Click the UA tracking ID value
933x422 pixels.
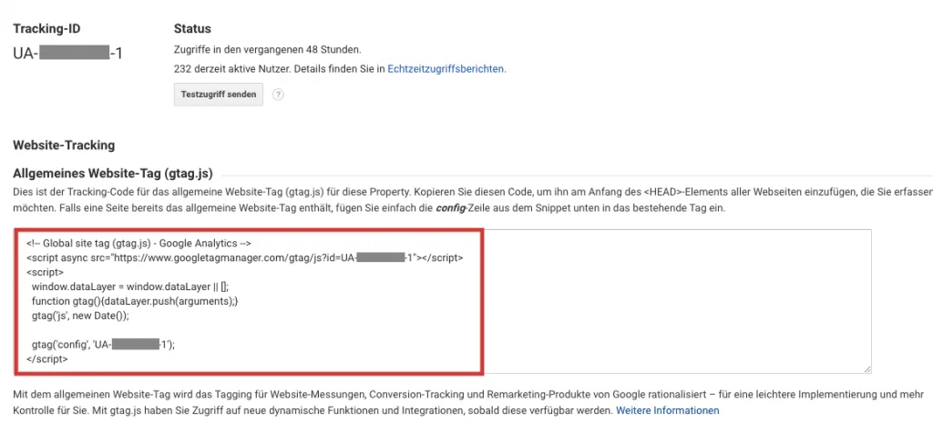[67, 53]
